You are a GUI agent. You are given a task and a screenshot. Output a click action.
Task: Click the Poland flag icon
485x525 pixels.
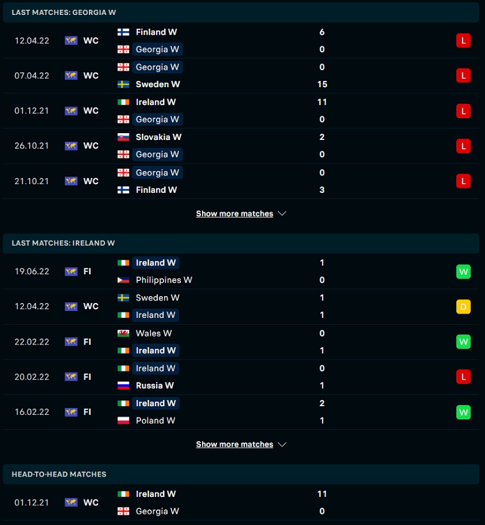tap(123, 420)
